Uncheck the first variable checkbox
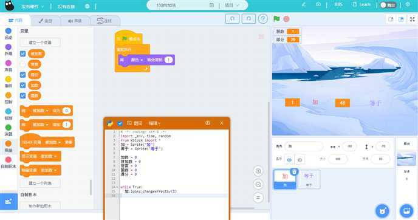The height and width of the screenshot is (220, 418). tap(23, 53)
